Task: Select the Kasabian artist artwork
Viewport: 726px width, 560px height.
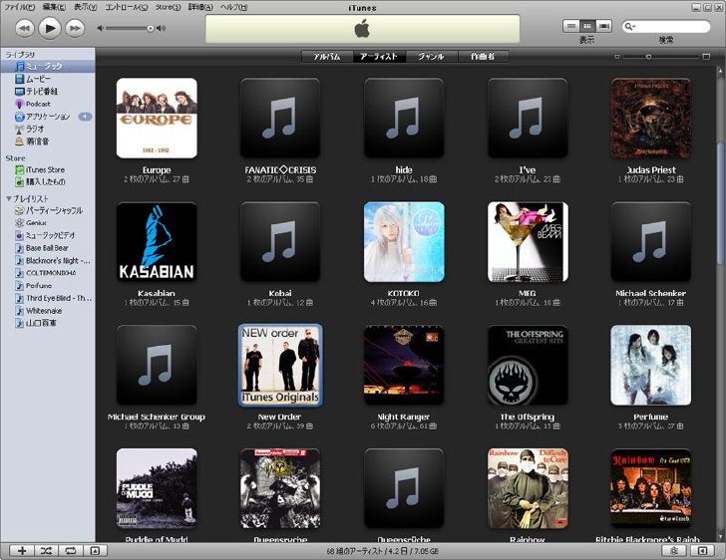Action: 157,241
